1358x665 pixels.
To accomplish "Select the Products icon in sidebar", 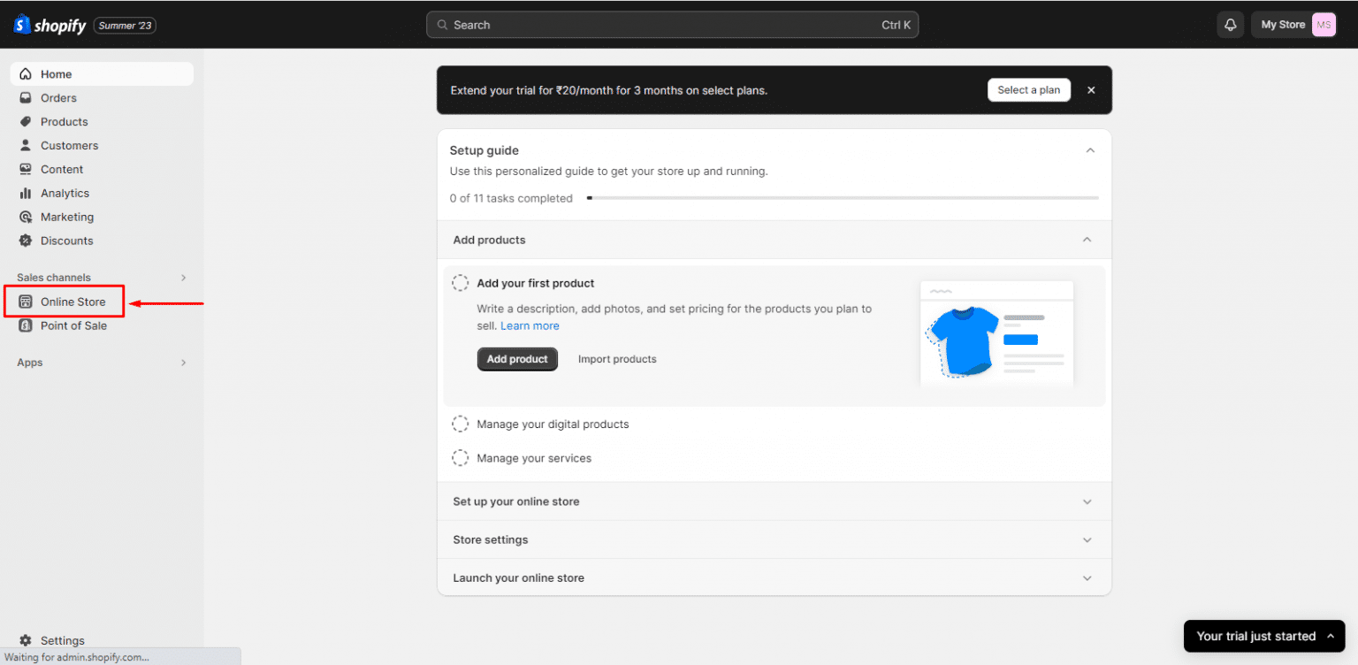I will 26,121.
